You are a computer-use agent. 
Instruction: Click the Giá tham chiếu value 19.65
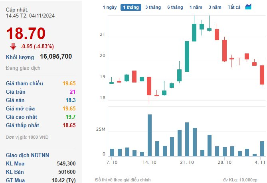pos(69,83)
